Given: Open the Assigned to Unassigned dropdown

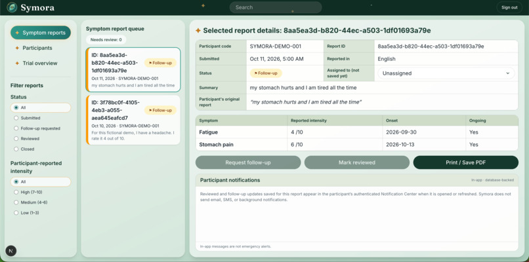Looking at the screenshot, I should pyautogui.click(x=446, y=73).
